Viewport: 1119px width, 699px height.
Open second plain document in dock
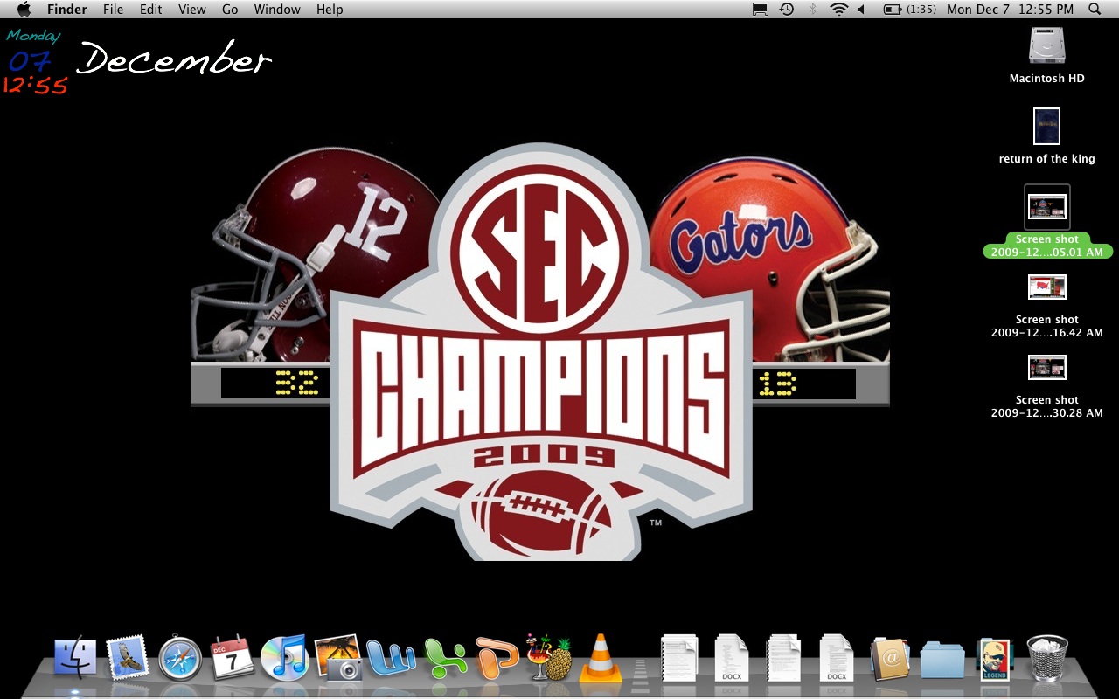click(x=784, y=658)
